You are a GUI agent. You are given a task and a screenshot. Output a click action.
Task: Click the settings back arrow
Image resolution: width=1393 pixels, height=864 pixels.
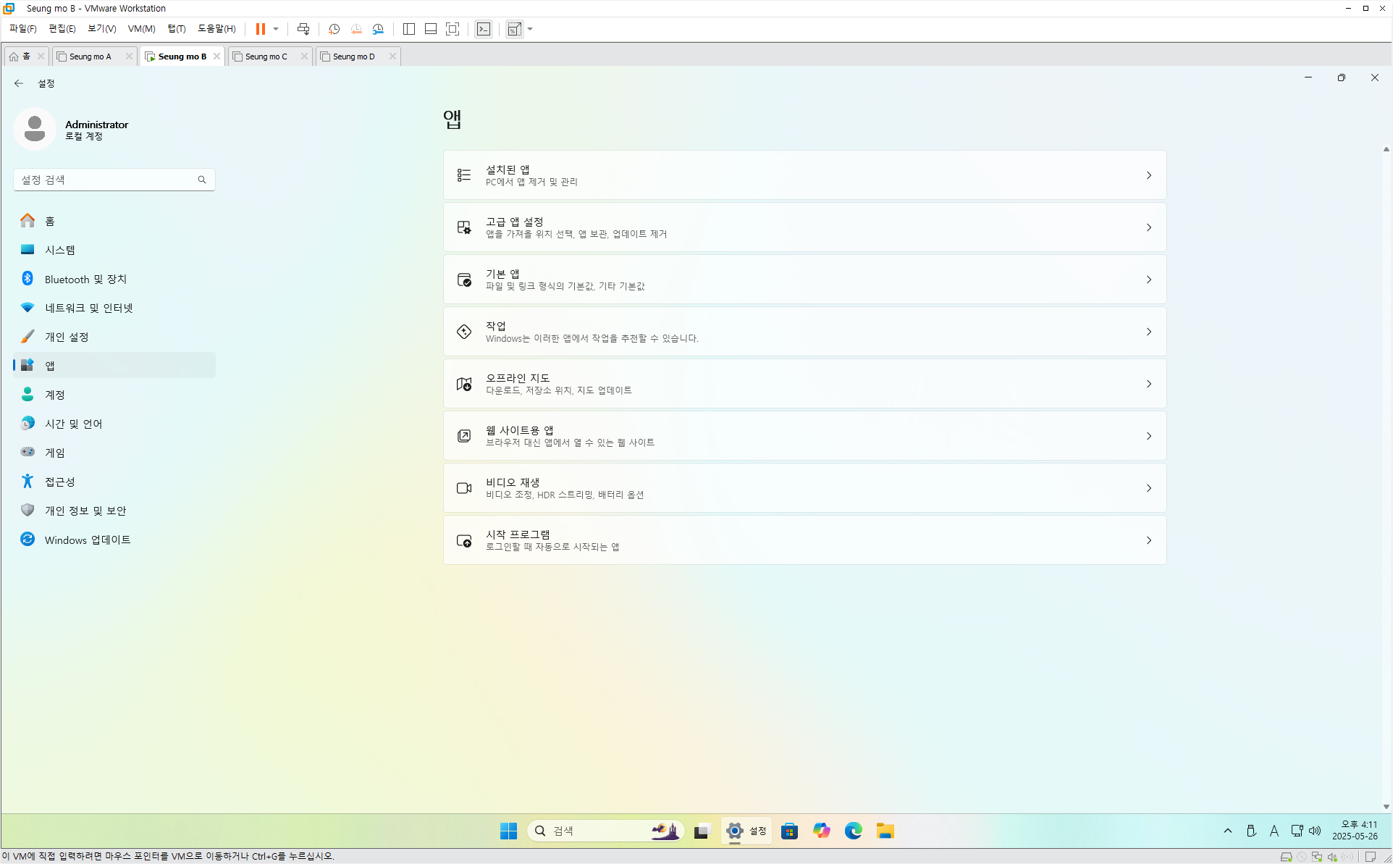click(x=19, y=83)
